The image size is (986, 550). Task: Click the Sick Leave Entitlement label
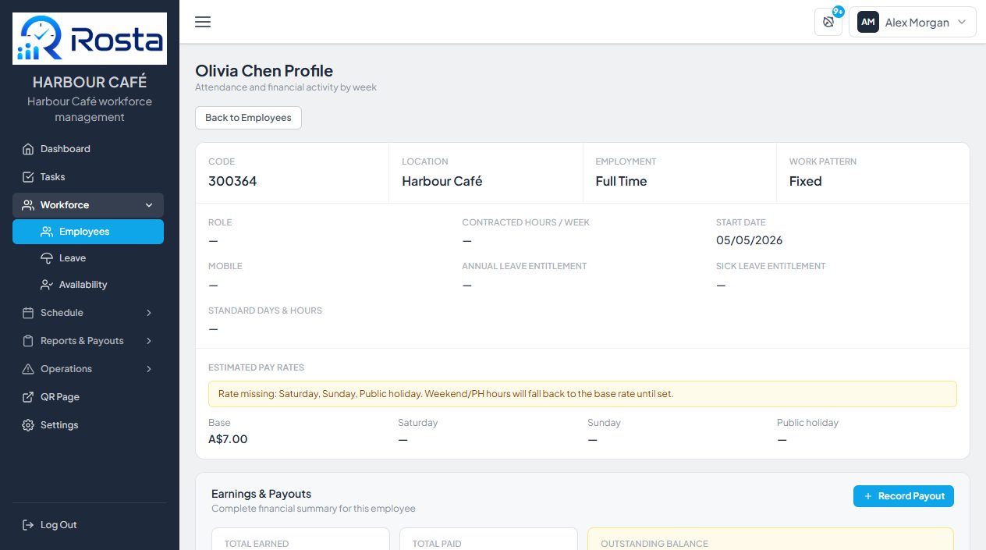[771, 266]
